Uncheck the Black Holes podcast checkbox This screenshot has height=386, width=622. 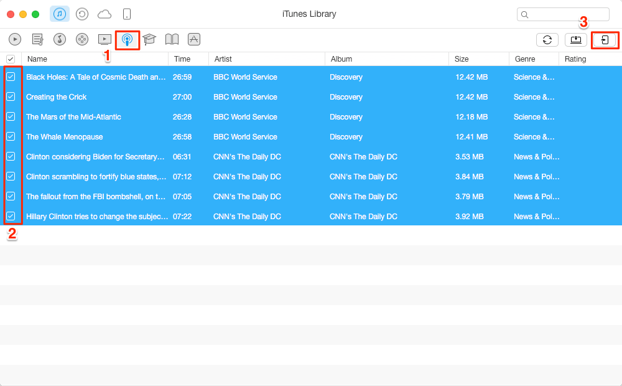pos(11,77)
